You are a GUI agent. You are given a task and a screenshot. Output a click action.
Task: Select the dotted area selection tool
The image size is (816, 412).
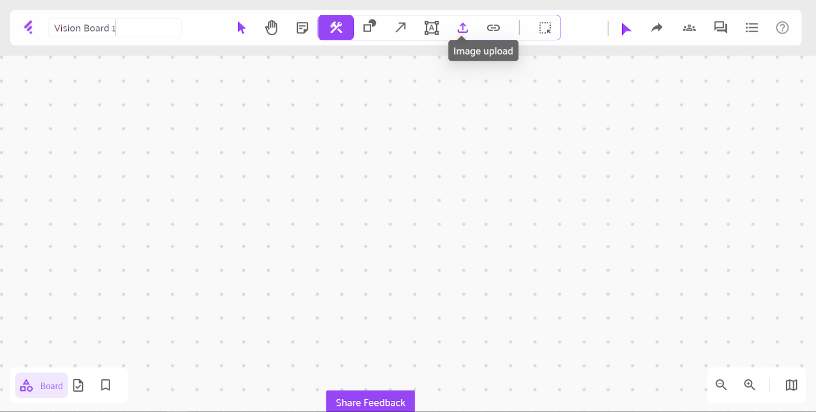click(x=545, y=28)
